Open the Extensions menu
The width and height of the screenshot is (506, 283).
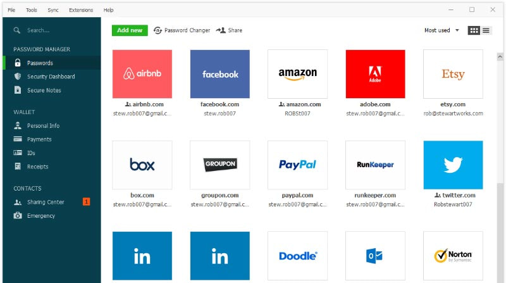click(81, 10)
